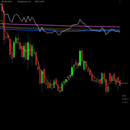
Task: Click the 'V: 0.61 X' volume text
Action: [125, 99]
